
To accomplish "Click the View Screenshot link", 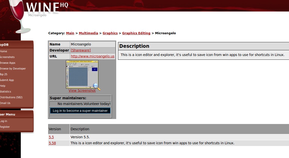I will [82, 90].
